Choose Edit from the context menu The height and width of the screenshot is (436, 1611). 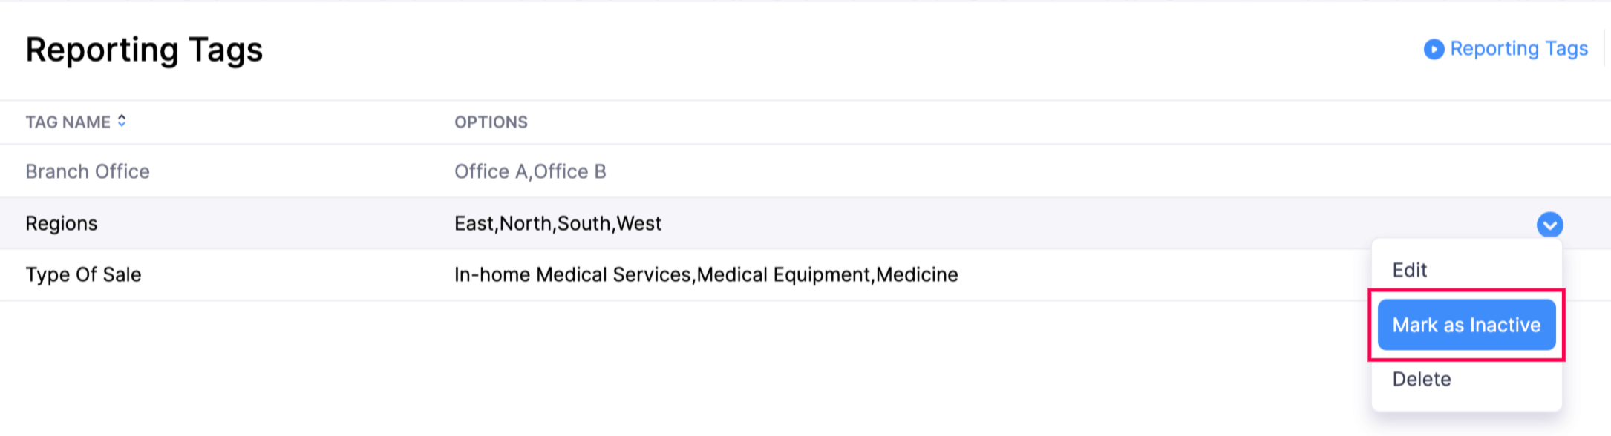1409,270
